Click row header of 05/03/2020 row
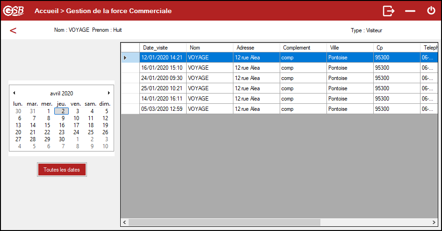 130,109
